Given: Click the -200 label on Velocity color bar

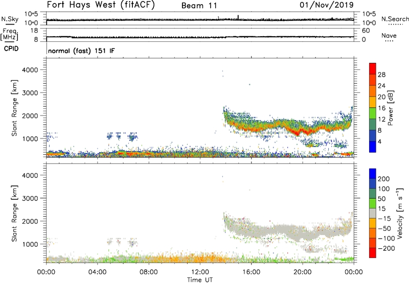Looking at the screenshot, I should point(387,248).
